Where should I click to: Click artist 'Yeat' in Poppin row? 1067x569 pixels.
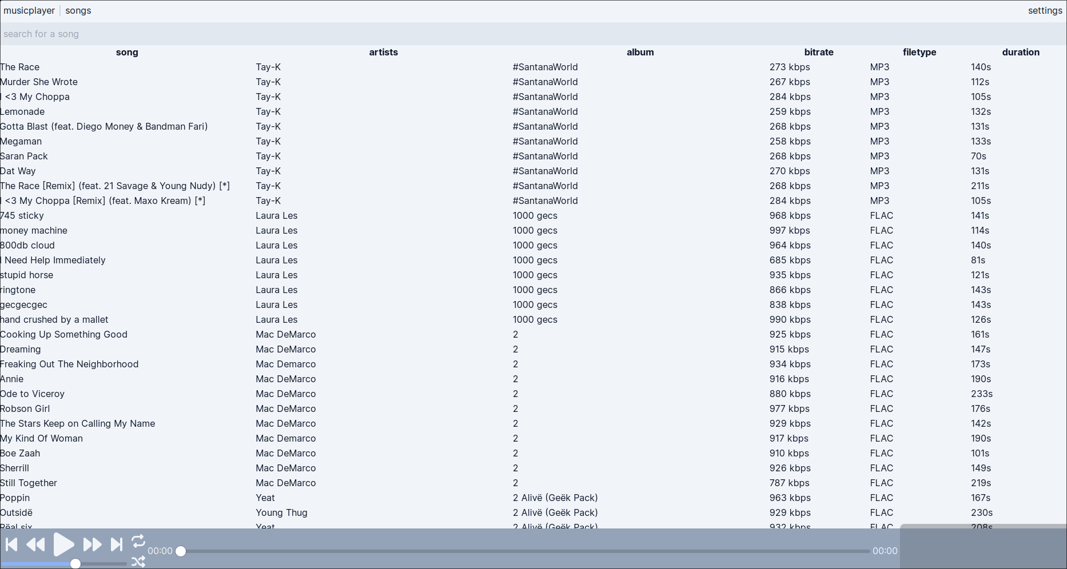pyautogui.click(x=265, y=498)
